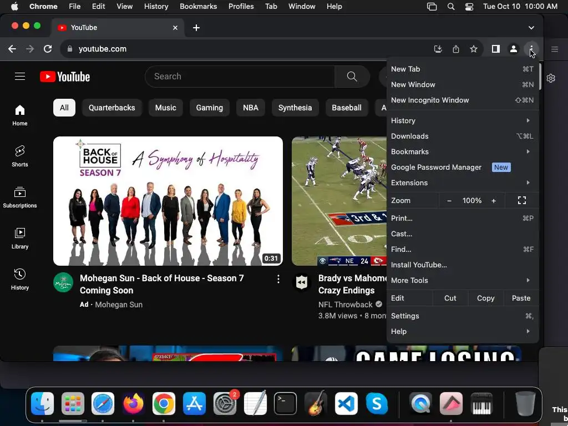The height and width of the screenshot is (426, 568).
Task: Click the three-dot Chrome menu button
Action: click(531, 49)
